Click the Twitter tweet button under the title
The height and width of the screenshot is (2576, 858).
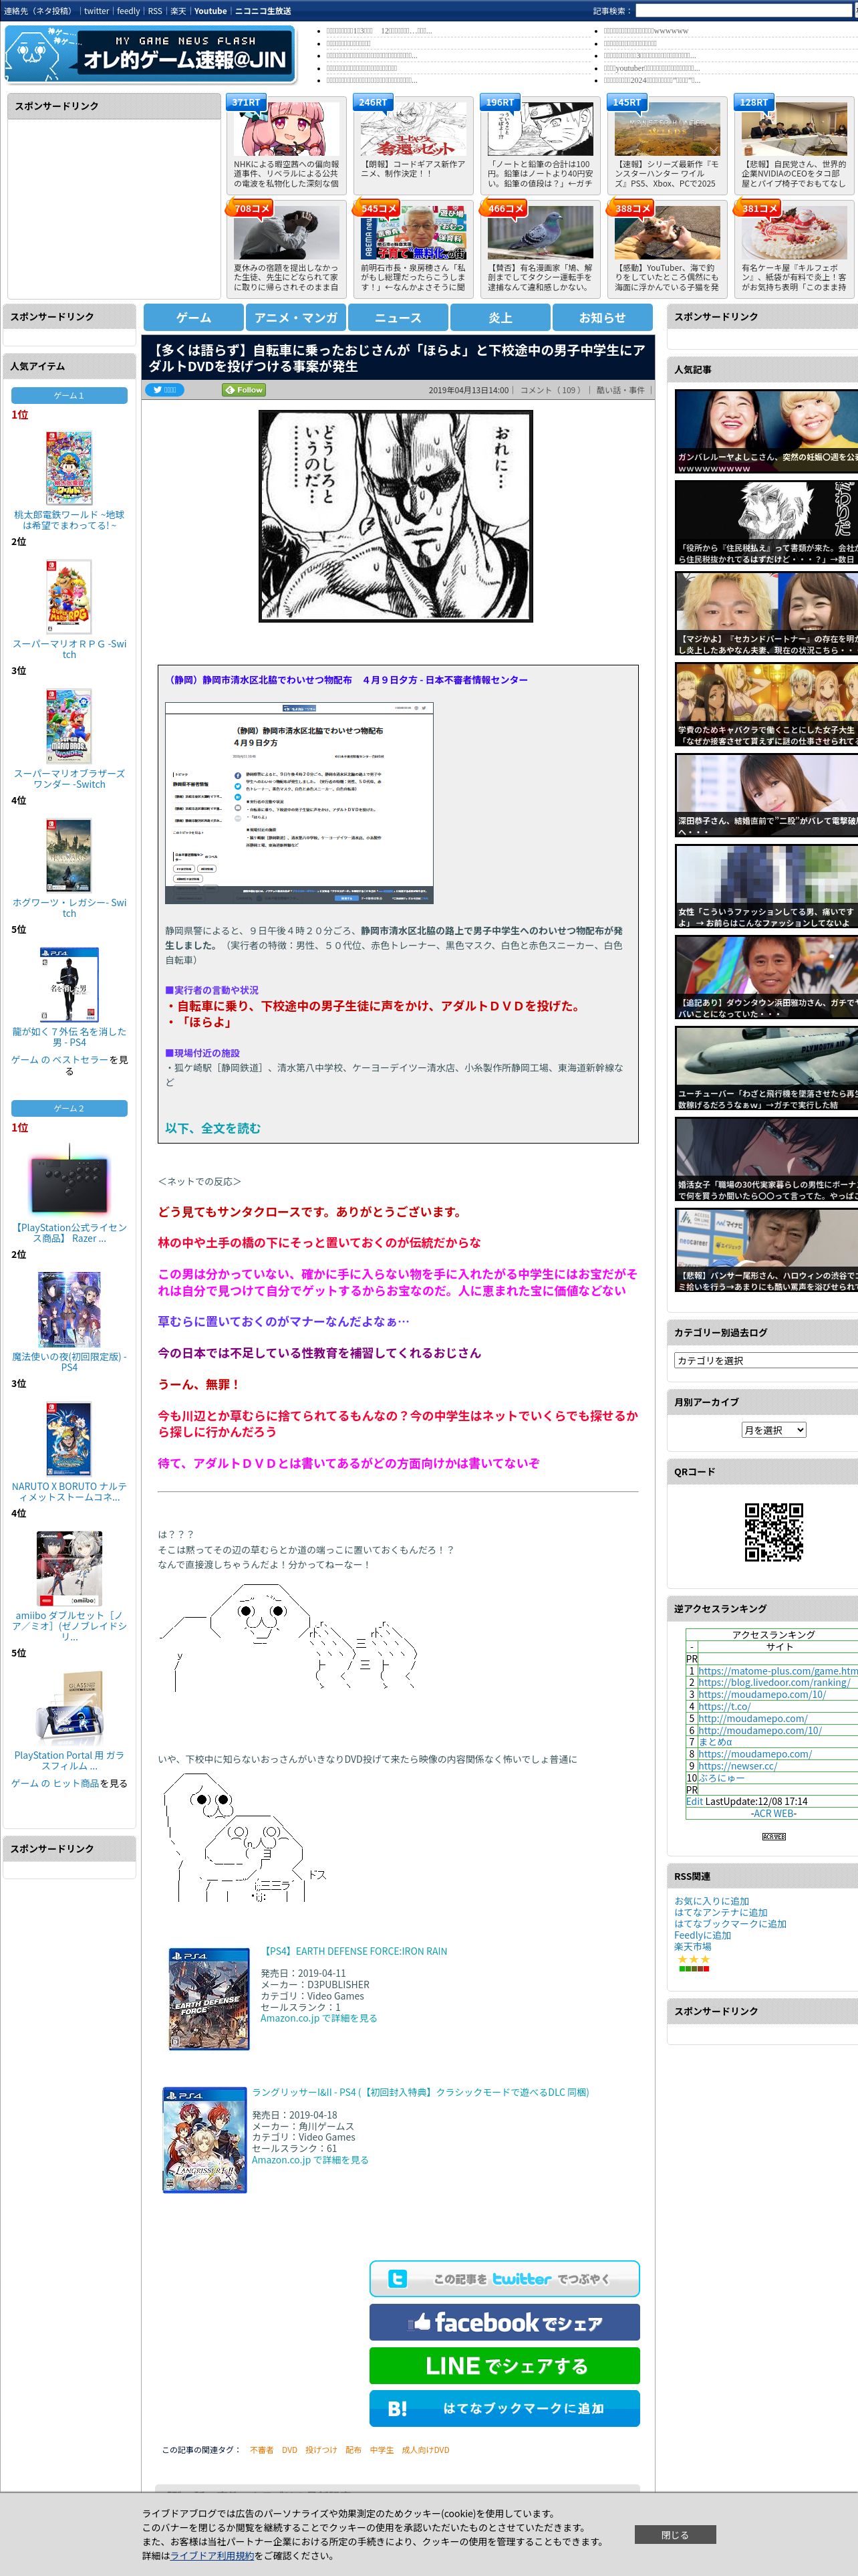[165, 390]
